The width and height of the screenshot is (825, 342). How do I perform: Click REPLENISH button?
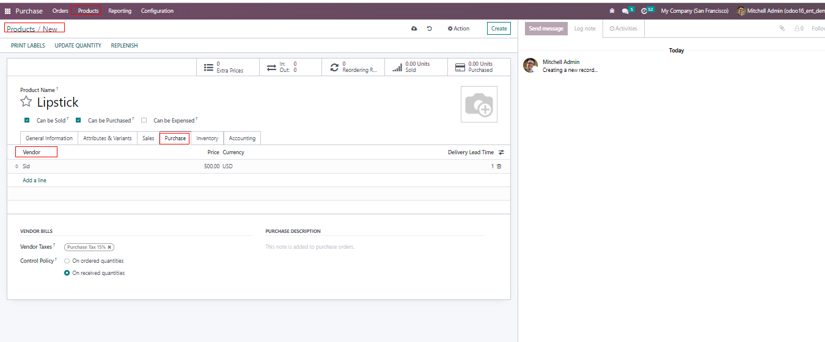[124, 46]
